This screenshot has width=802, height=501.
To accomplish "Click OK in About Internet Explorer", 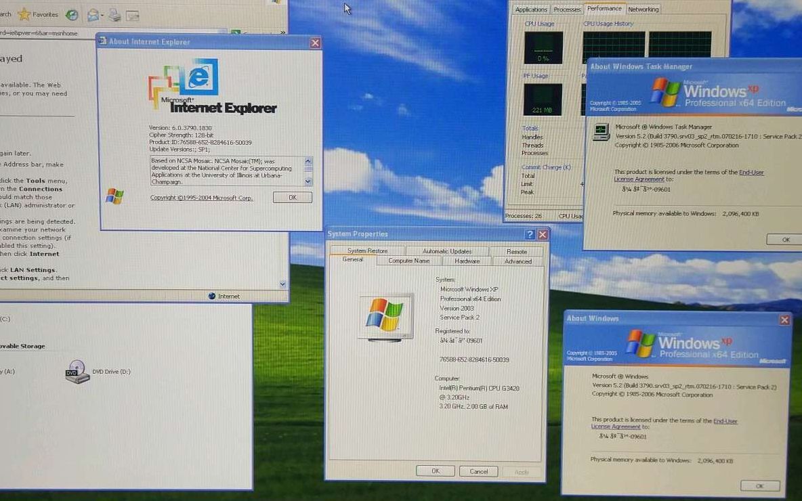I will 292,197.
